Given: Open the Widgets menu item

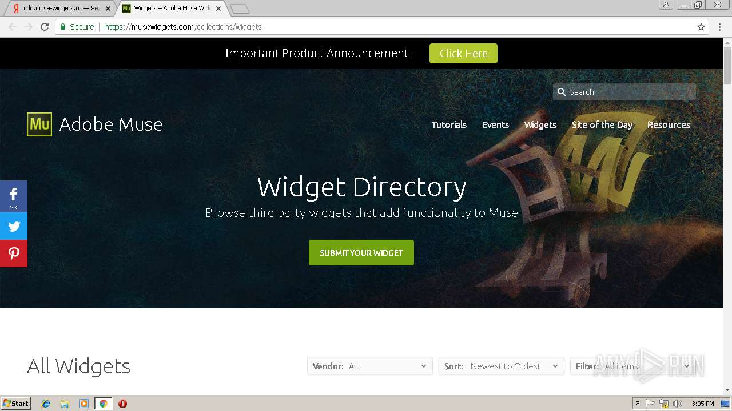Looking at the screenshot, I should 540,124.
